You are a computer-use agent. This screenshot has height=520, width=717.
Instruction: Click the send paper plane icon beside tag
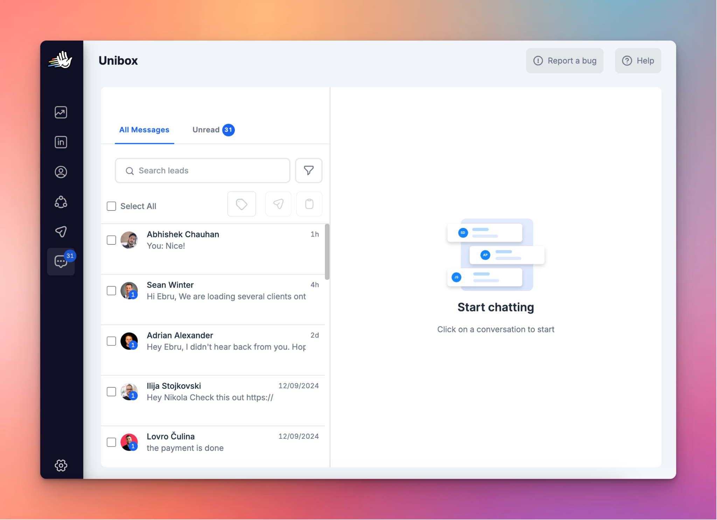(x=278, y=204)
